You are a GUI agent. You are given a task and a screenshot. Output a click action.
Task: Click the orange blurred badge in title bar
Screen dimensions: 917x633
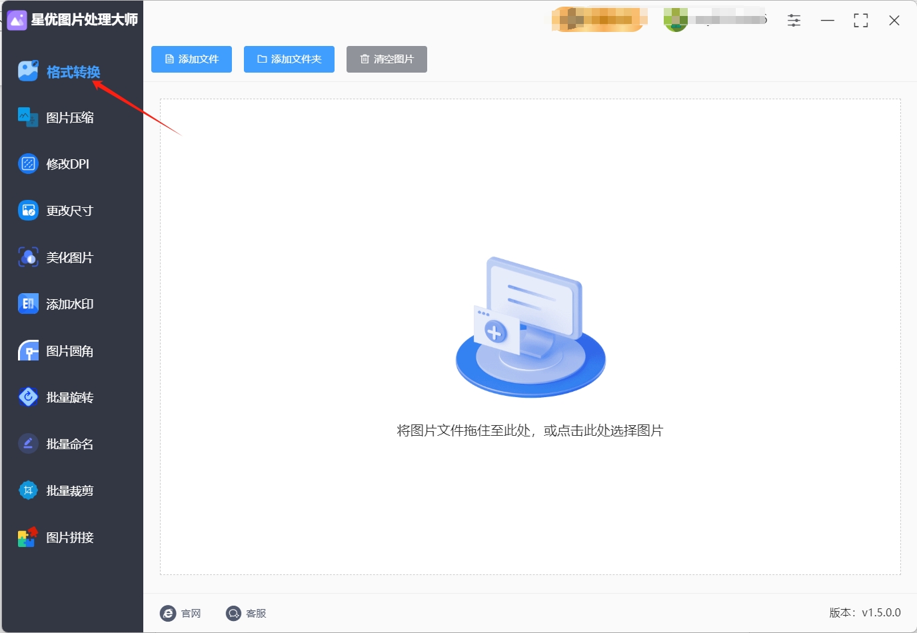click(x=598, y=19)
